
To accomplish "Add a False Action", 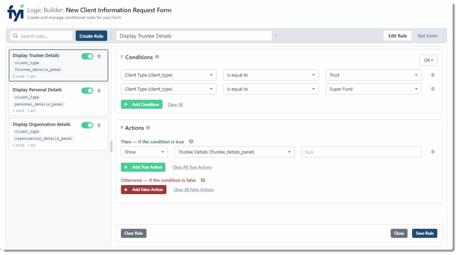I will click(x=144, y=189).
